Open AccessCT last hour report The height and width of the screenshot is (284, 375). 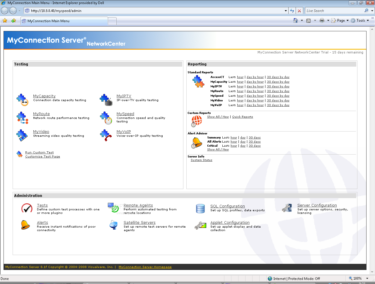point(240,77)
